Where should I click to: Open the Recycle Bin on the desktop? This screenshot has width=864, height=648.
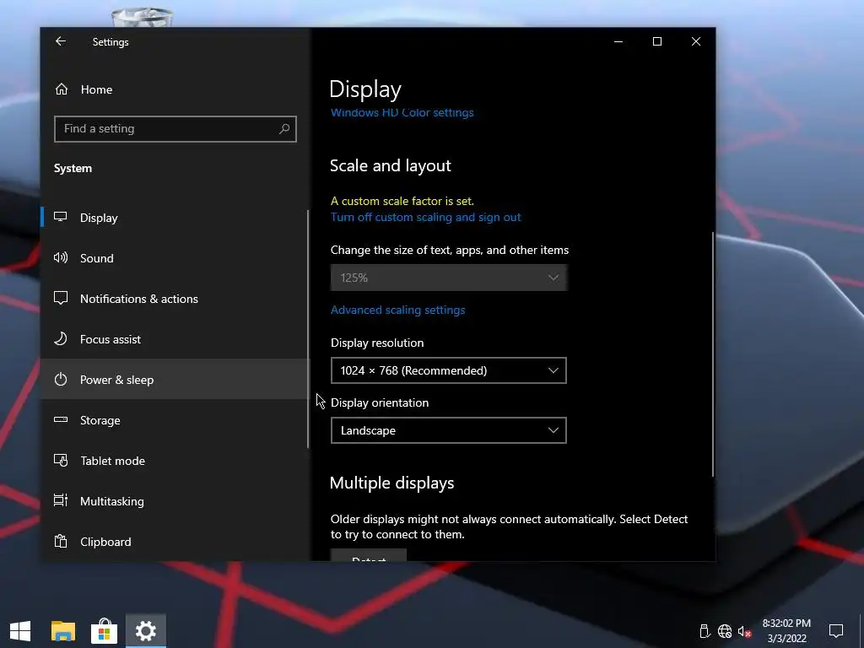click(x=142, y=17)
